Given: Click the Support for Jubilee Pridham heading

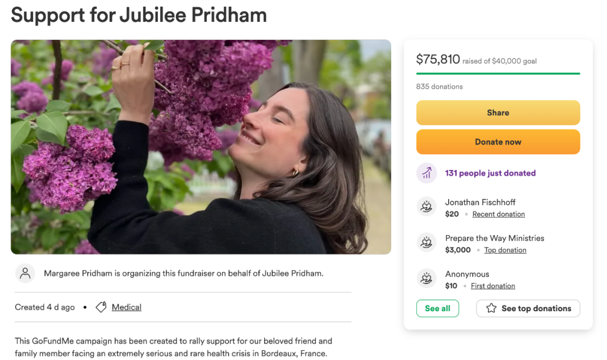Looking at the screenshot, I should pyautogui.click(x=139, y=15).
